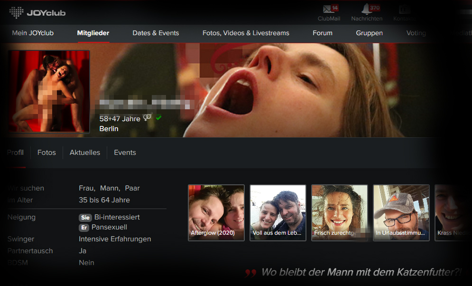Open Fotos, Videos & Livestreams menu
Image resolution: width=472 pixels, height=286 pixels.
pyautogui.click(x=246, y=33)
